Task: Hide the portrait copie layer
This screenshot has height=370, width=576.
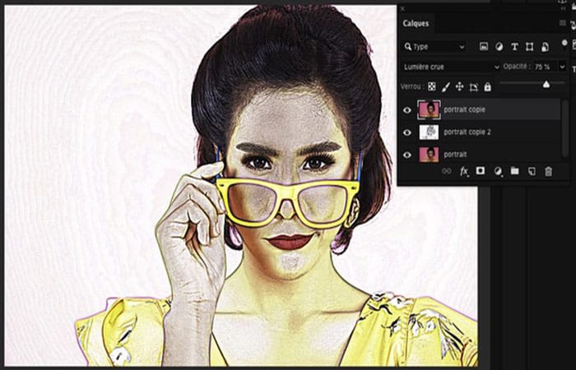Action: coord(407,109)
